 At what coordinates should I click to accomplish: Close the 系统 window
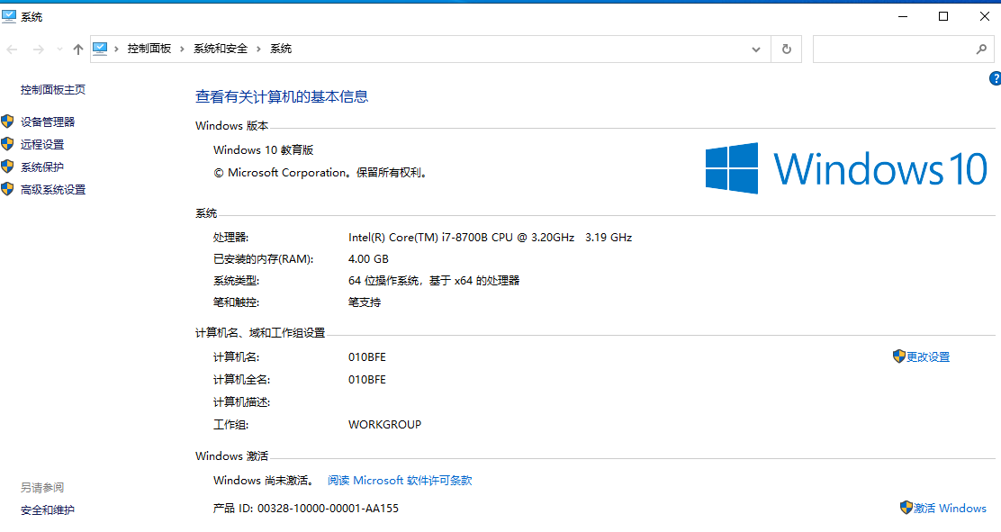point(985,16)
